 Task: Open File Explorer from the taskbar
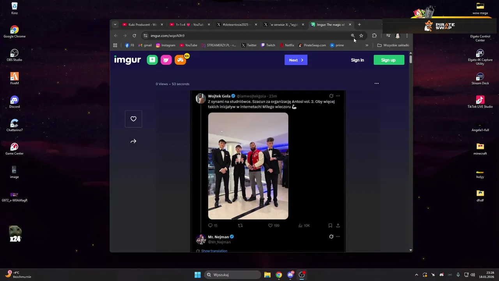[267, 275]
